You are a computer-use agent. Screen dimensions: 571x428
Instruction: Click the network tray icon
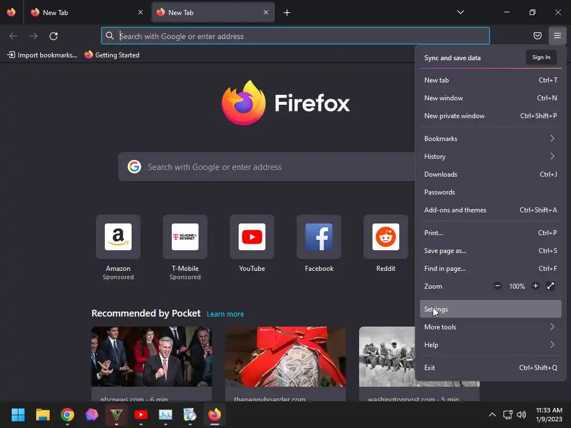[x=507, y=415]
